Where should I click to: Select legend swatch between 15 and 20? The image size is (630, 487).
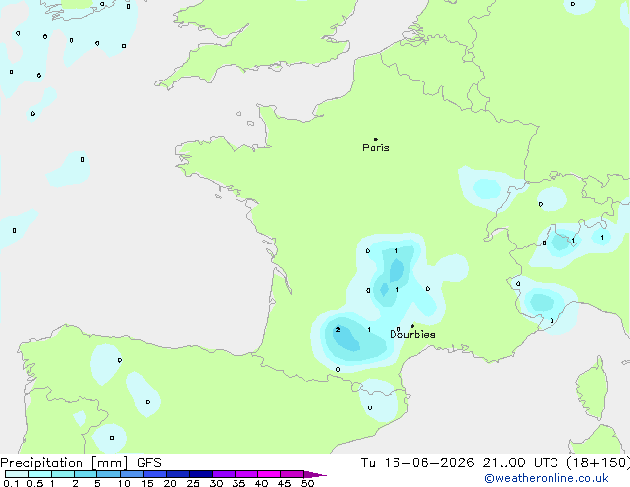coord(155,474)
